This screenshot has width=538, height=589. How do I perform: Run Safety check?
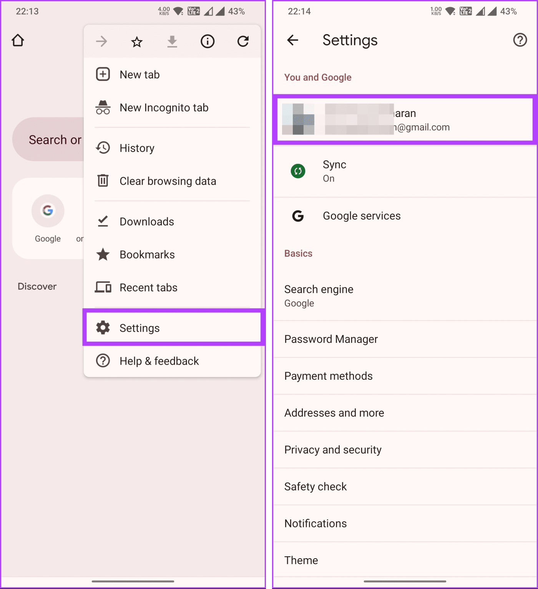pos(315,486)
